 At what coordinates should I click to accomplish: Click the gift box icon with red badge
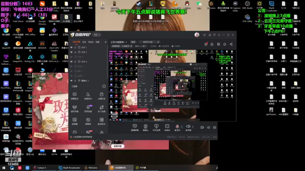click(x=206, y=44)
